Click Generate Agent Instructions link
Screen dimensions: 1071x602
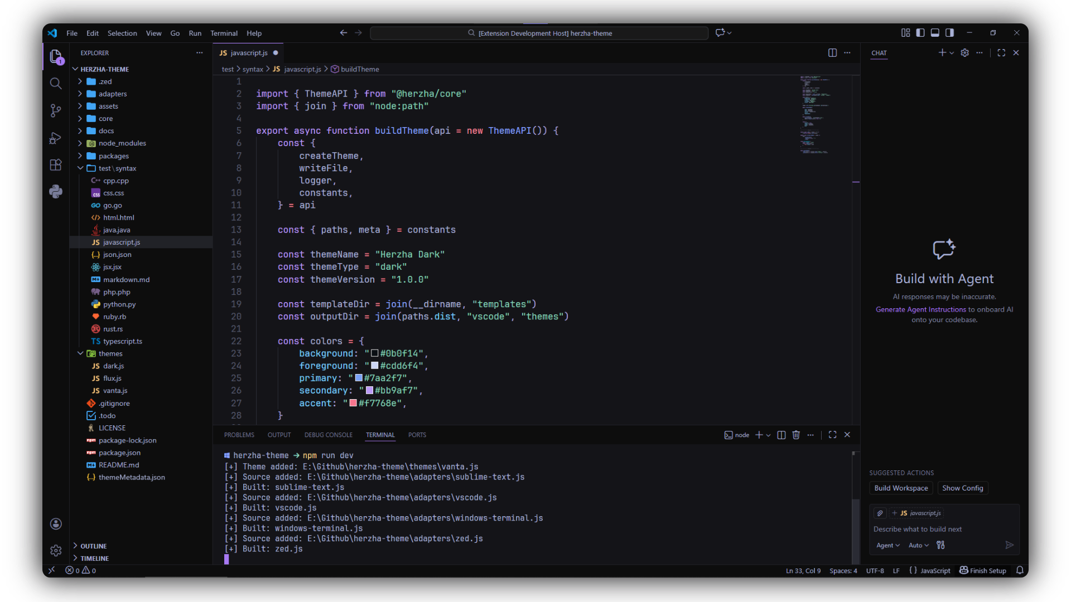coord(920,309)
